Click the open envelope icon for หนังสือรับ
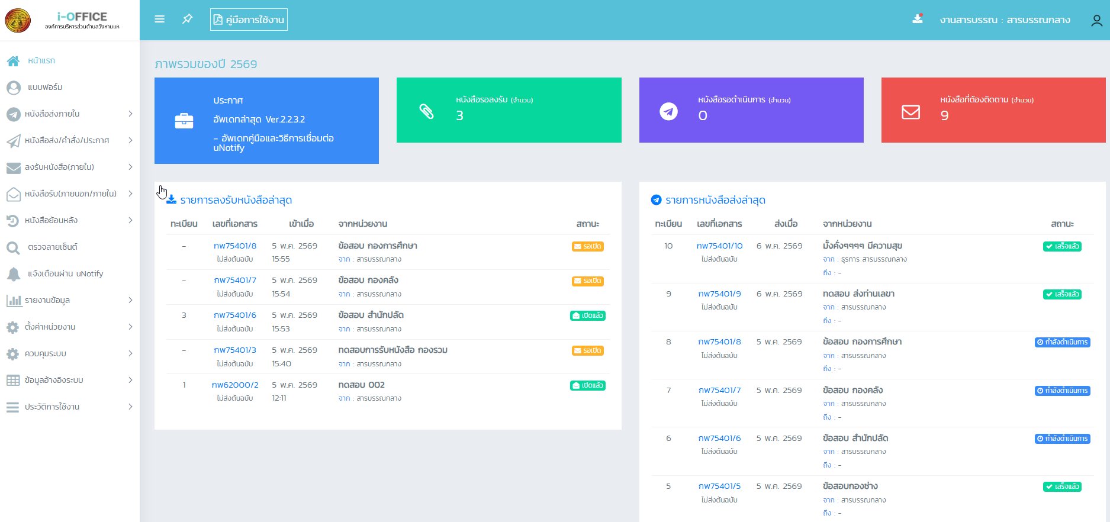The height and width of the screenshot is (522, 1110). (13, 194)
